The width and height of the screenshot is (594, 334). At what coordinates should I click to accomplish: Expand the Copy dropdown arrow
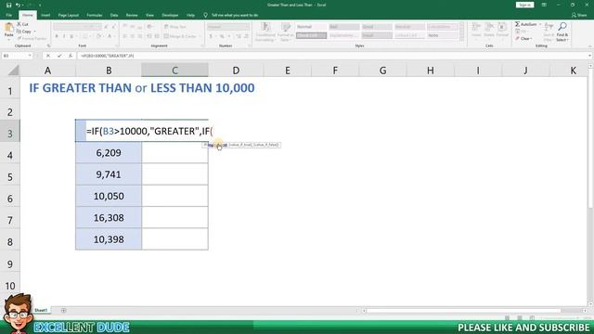point(35,32)
